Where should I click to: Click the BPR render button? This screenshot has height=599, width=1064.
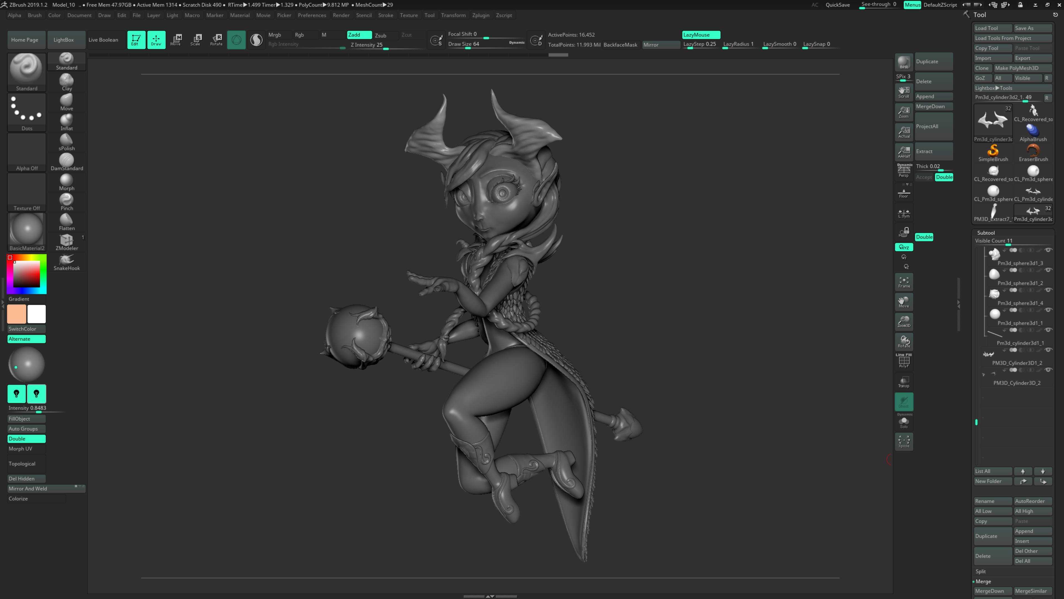tap(904, 62)
